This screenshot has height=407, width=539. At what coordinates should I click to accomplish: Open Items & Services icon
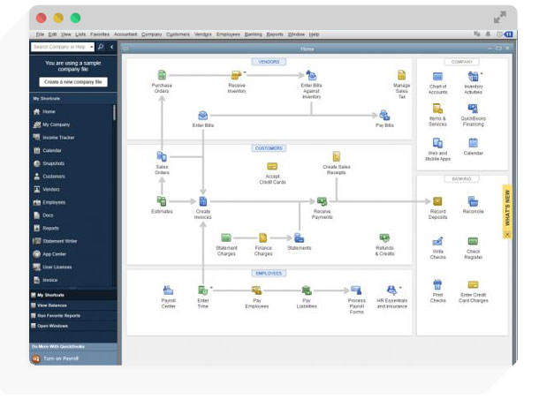pos(437,109)
